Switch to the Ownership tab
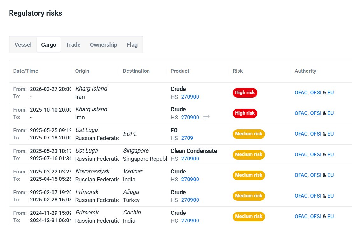 point(103,44)
